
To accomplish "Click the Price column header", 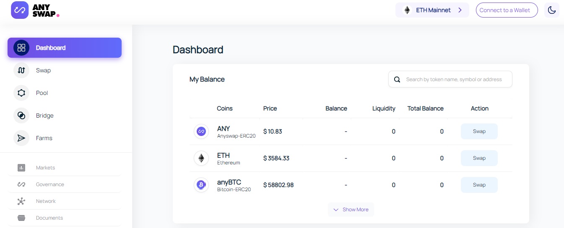I will (270, 108).
